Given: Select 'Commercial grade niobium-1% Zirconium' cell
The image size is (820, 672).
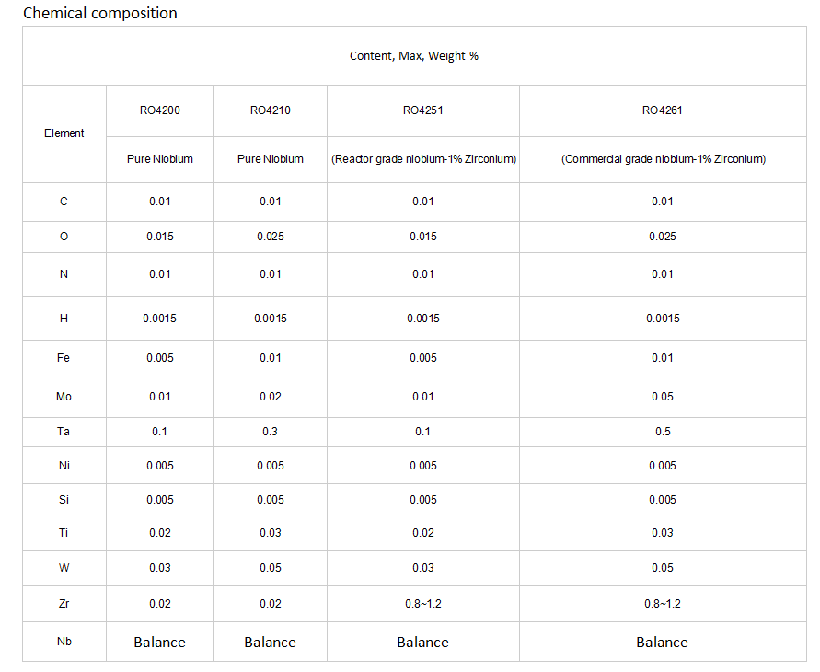Looking at the screenshot, I should click(664, 159).
